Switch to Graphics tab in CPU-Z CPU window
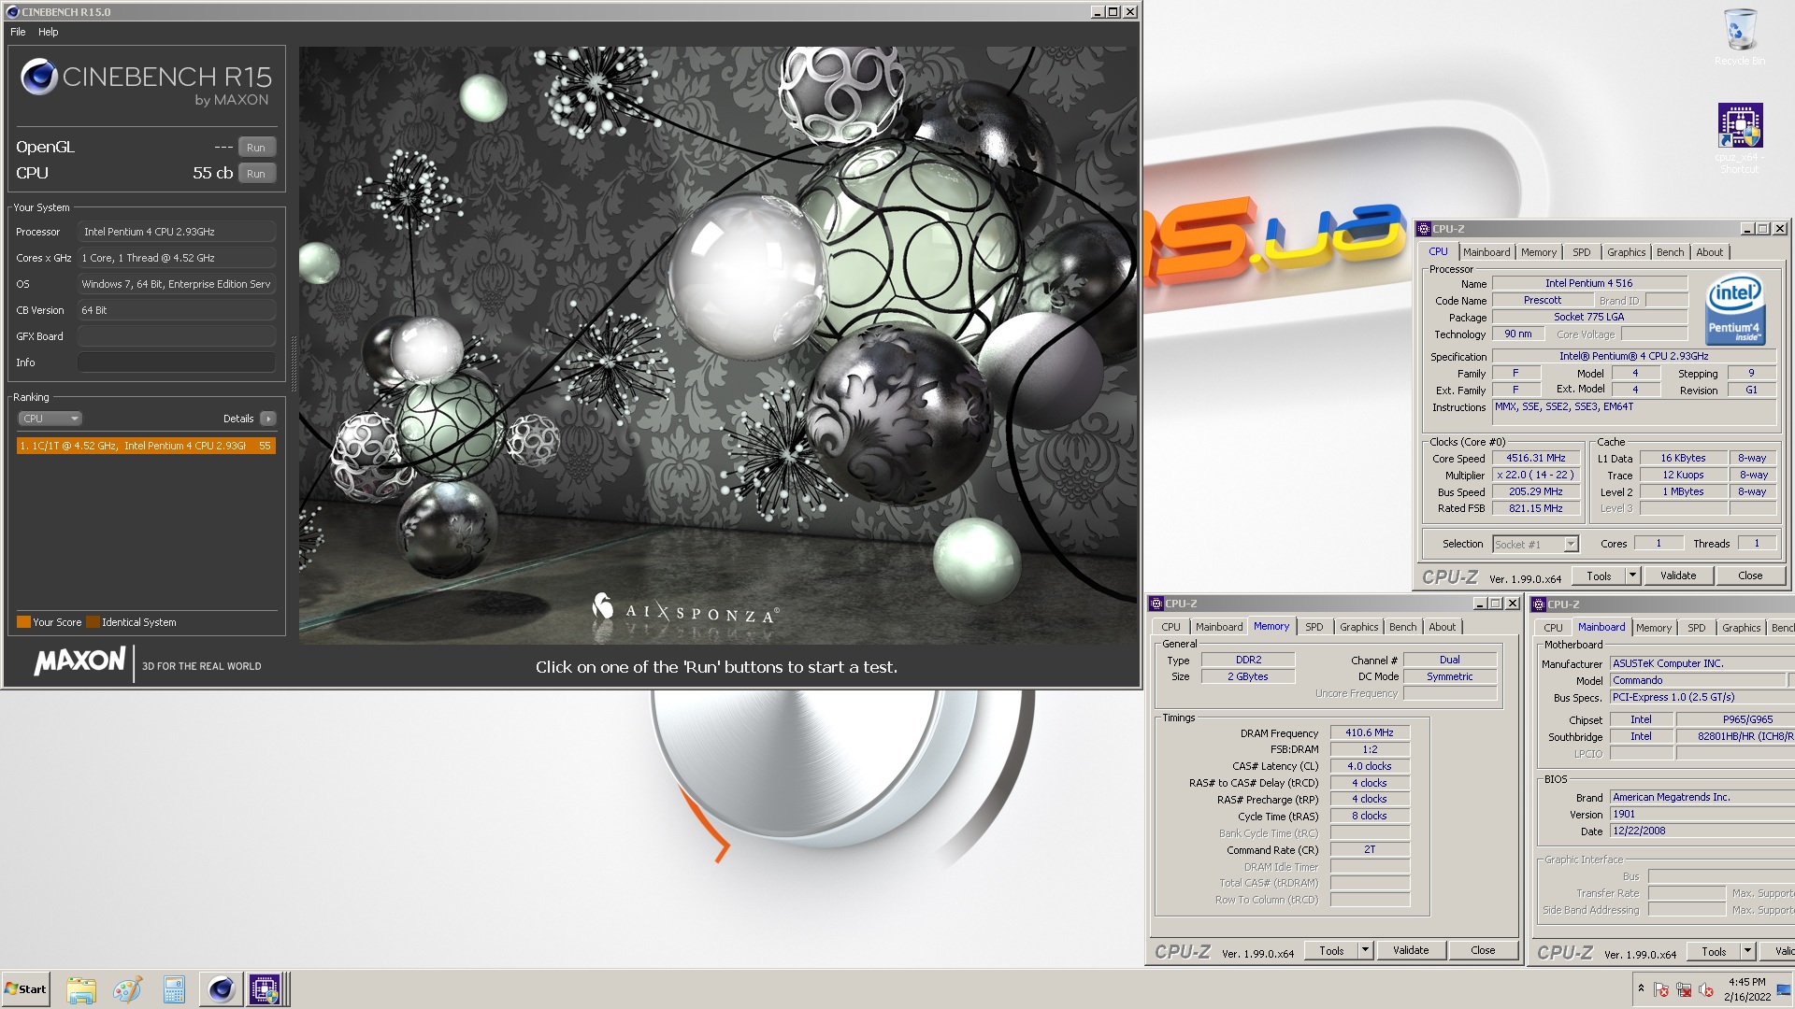The width and height of the screenshot is (1795, 1009). 1626,252
